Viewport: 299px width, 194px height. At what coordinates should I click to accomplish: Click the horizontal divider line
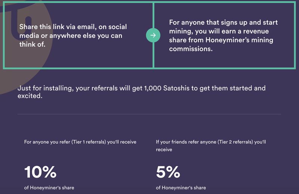pos(149,114)
